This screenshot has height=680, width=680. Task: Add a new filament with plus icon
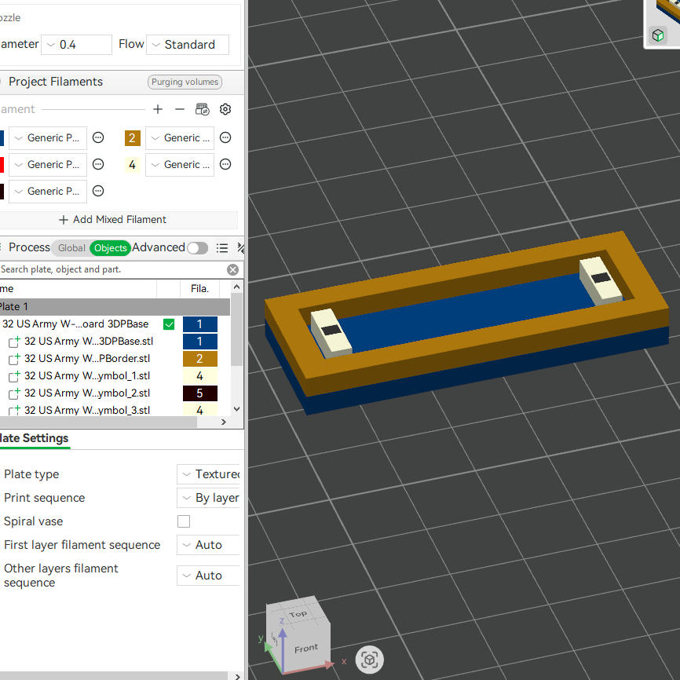158,109
